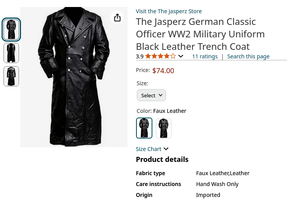Viewport: 290px width, 202px height.
Task: Select the second open-coat thumbnail
Action: (11, 53)
